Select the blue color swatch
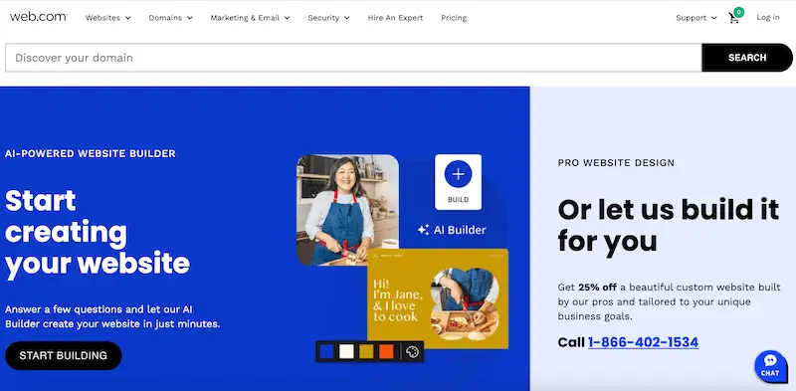 (x=326, y=351)
